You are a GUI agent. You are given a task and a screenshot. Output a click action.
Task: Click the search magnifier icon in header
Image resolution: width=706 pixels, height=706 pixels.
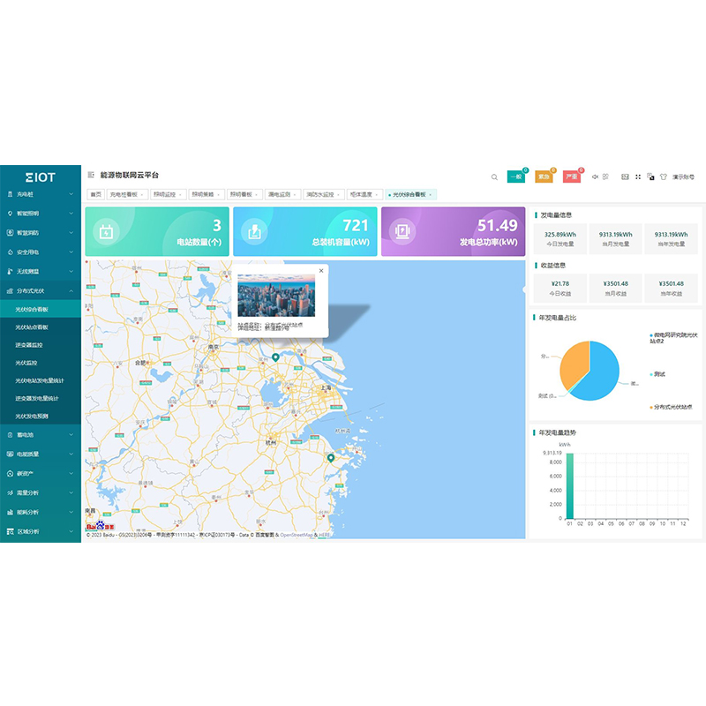coord(494,176)
